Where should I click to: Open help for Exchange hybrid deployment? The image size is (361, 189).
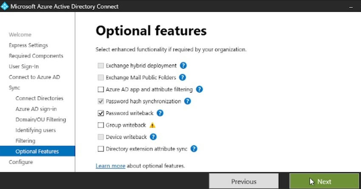(x=183, y=66)
